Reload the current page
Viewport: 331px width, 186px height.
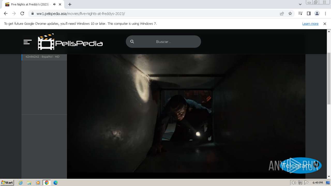coord(22,14)
